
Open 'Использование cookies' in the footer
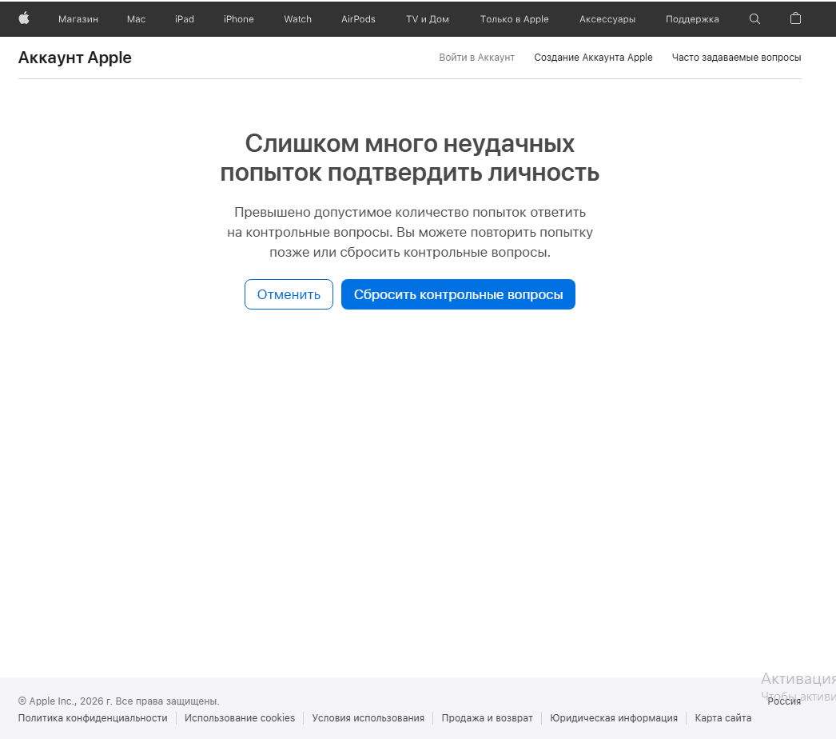click(x=239, y=717)
